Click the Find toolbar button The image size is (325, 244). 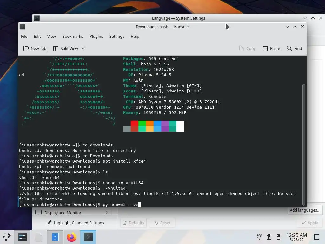click(x=294, y=48)
